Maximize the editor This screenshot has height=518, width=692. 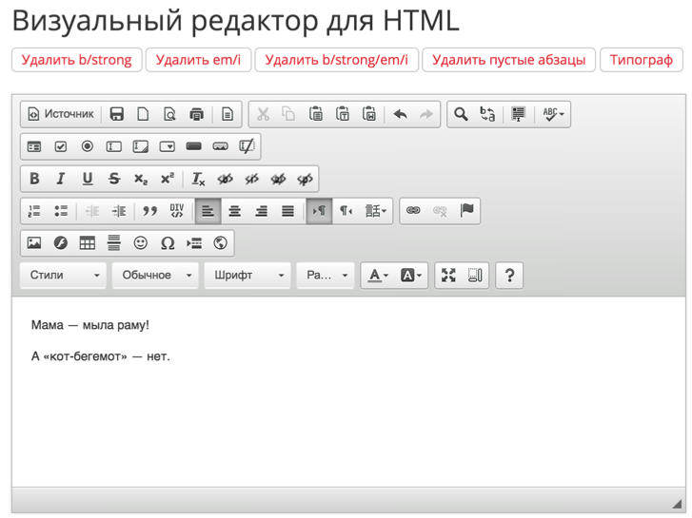pos(448,275)
